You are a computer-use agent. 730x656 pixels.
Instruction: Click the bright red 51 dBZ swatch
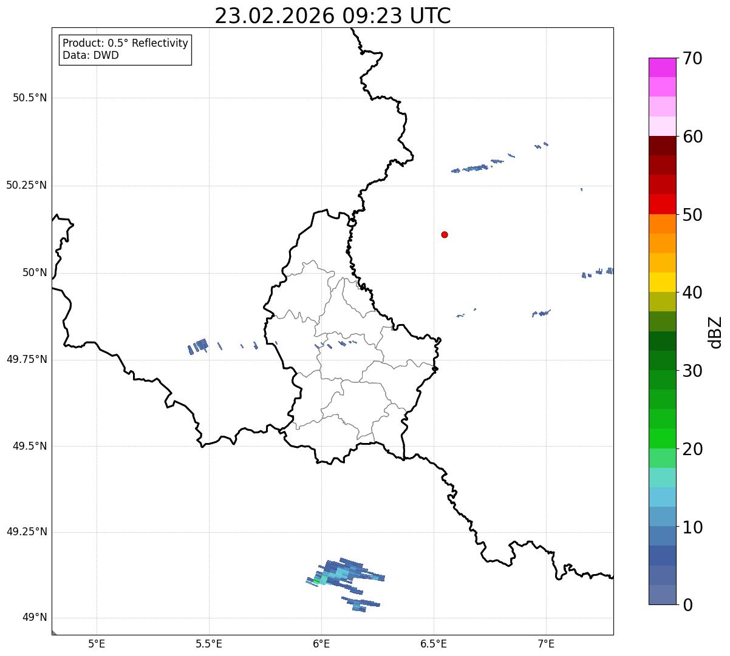click(x=663, y=204)
